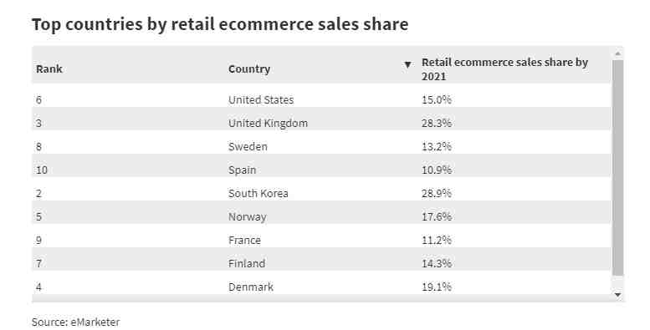This screenshot has width=650, height=330.
Task: Click the Source: eMarketer text
Action: tap(76, 322)
